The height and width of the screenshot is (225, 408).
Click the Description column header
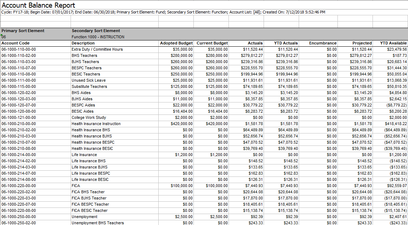[83, 43]
